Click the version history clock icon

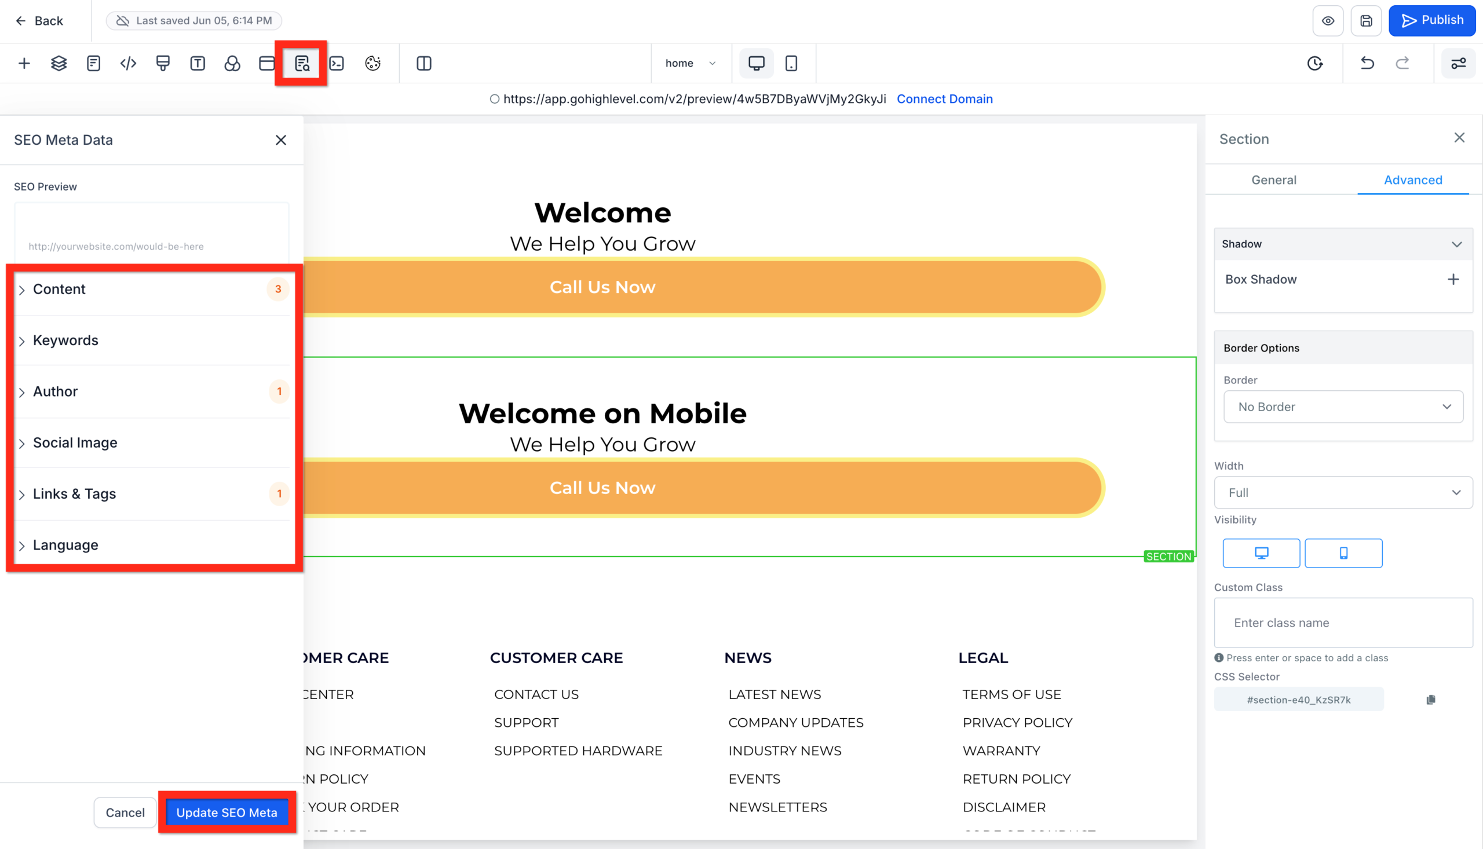[1315, 63]
